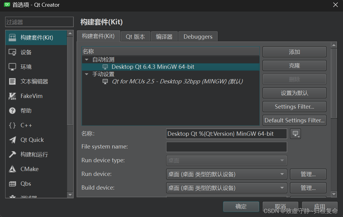Open the Run device dropdown
This screenshot has width=343, height=217.
227,174
